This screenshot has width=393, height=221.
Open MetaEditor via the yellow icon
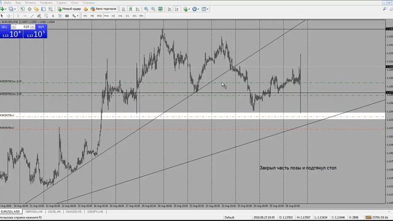coord(86,9)
